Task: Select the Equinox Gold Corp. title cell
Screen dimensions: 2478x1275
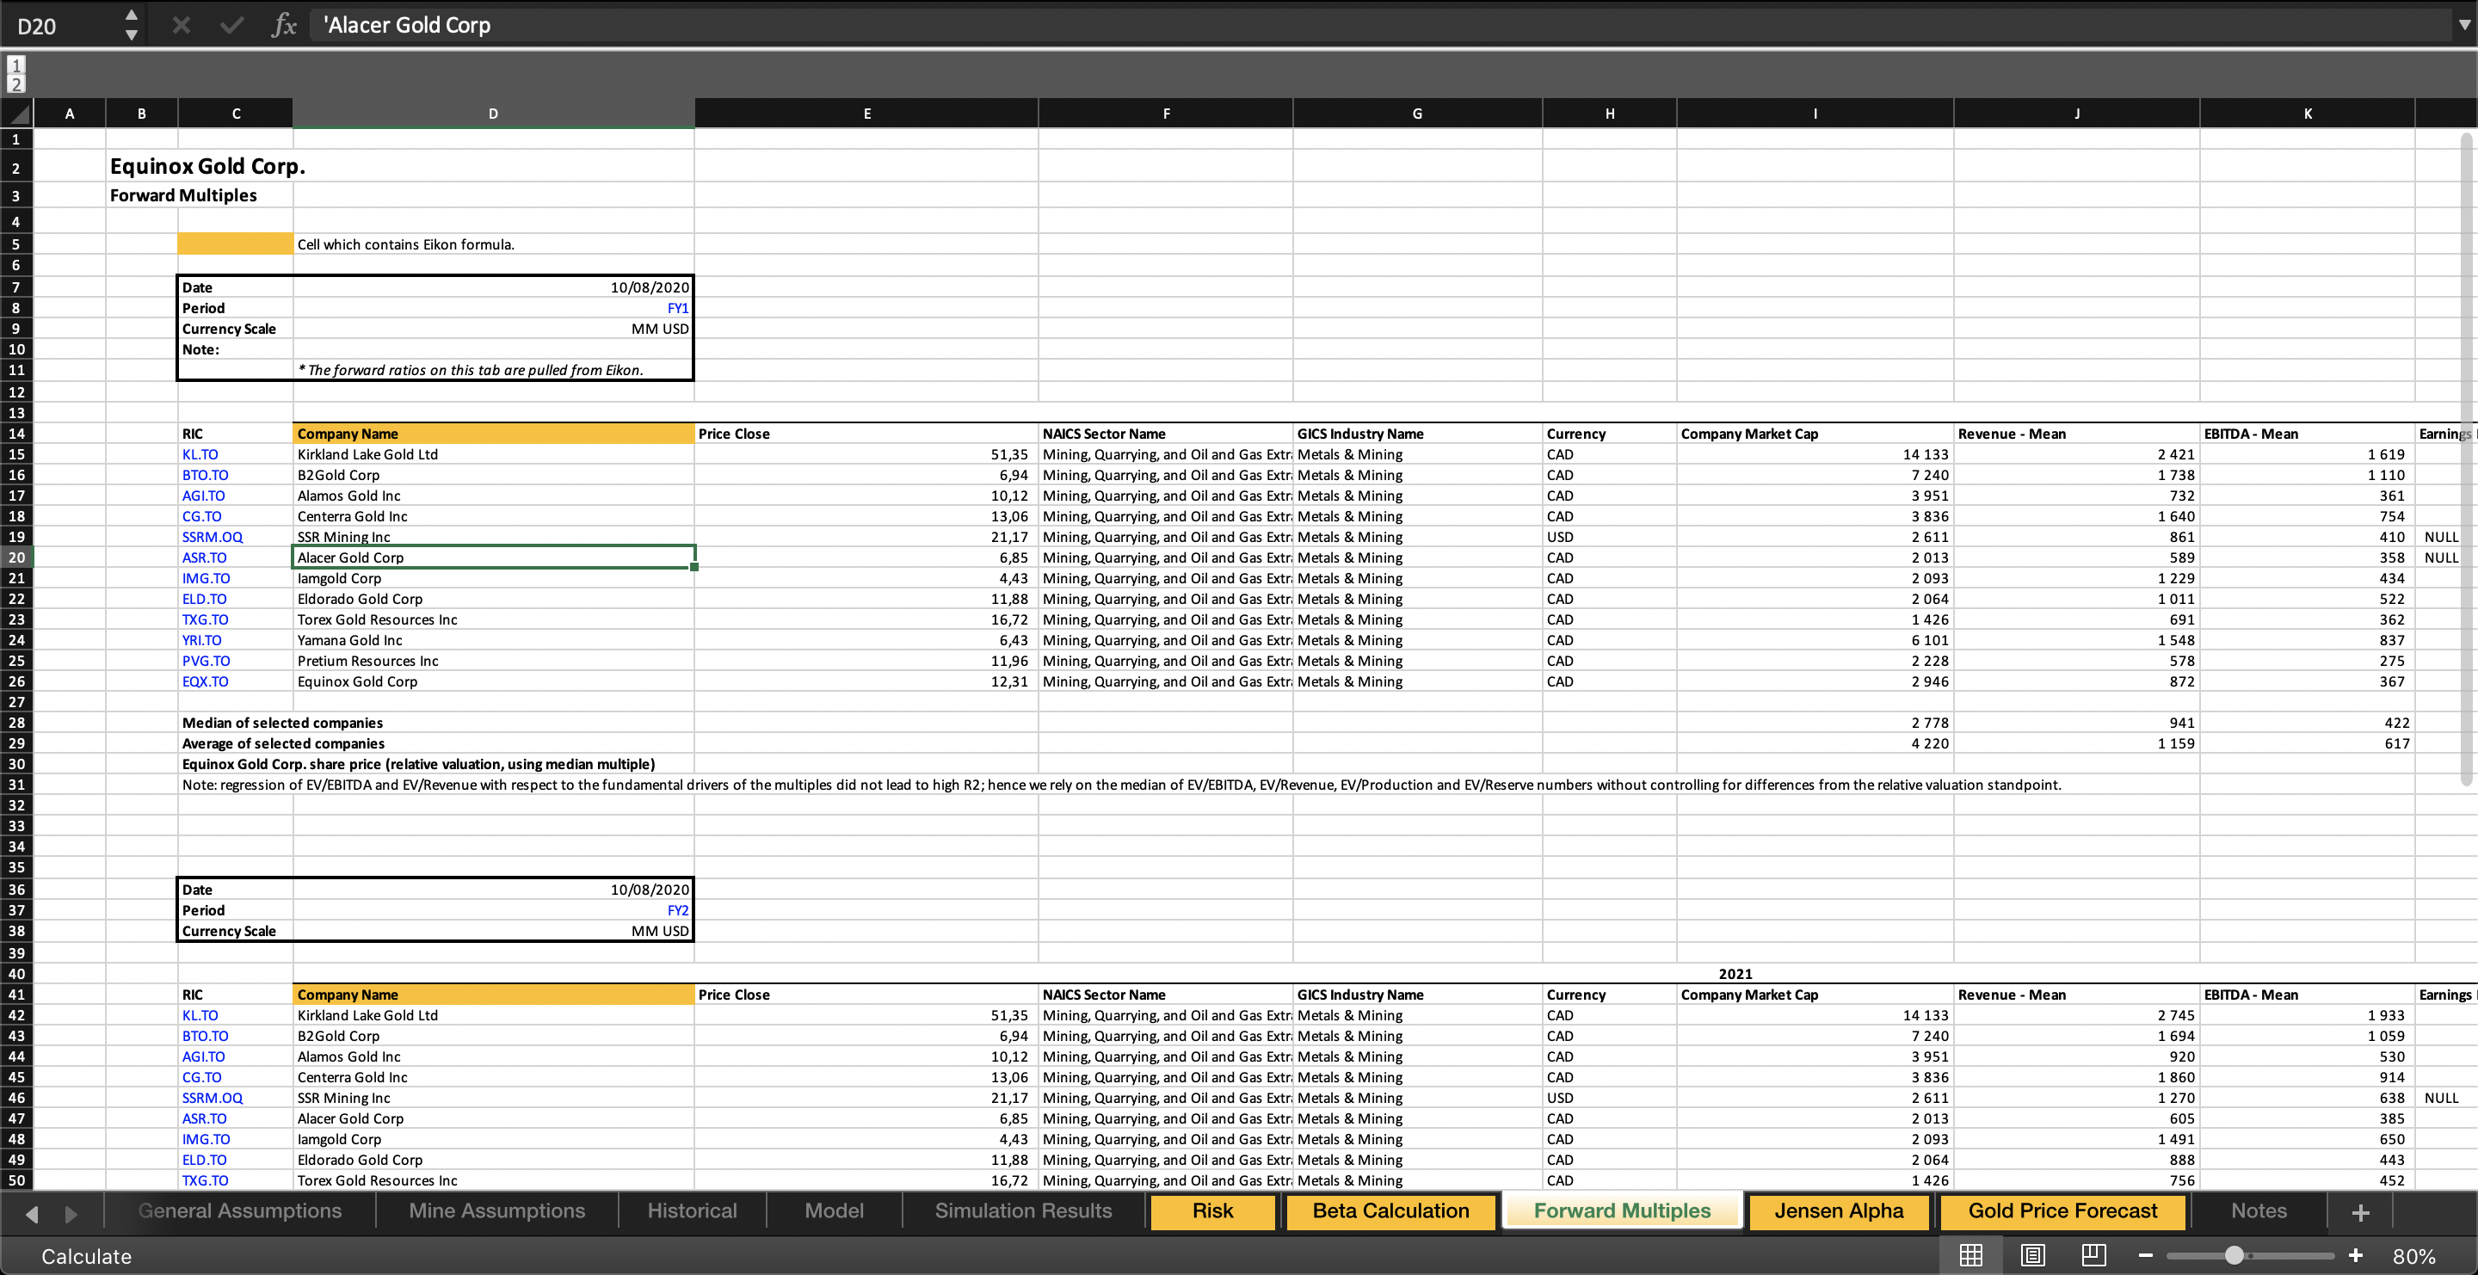Action: tap(206, 166)
